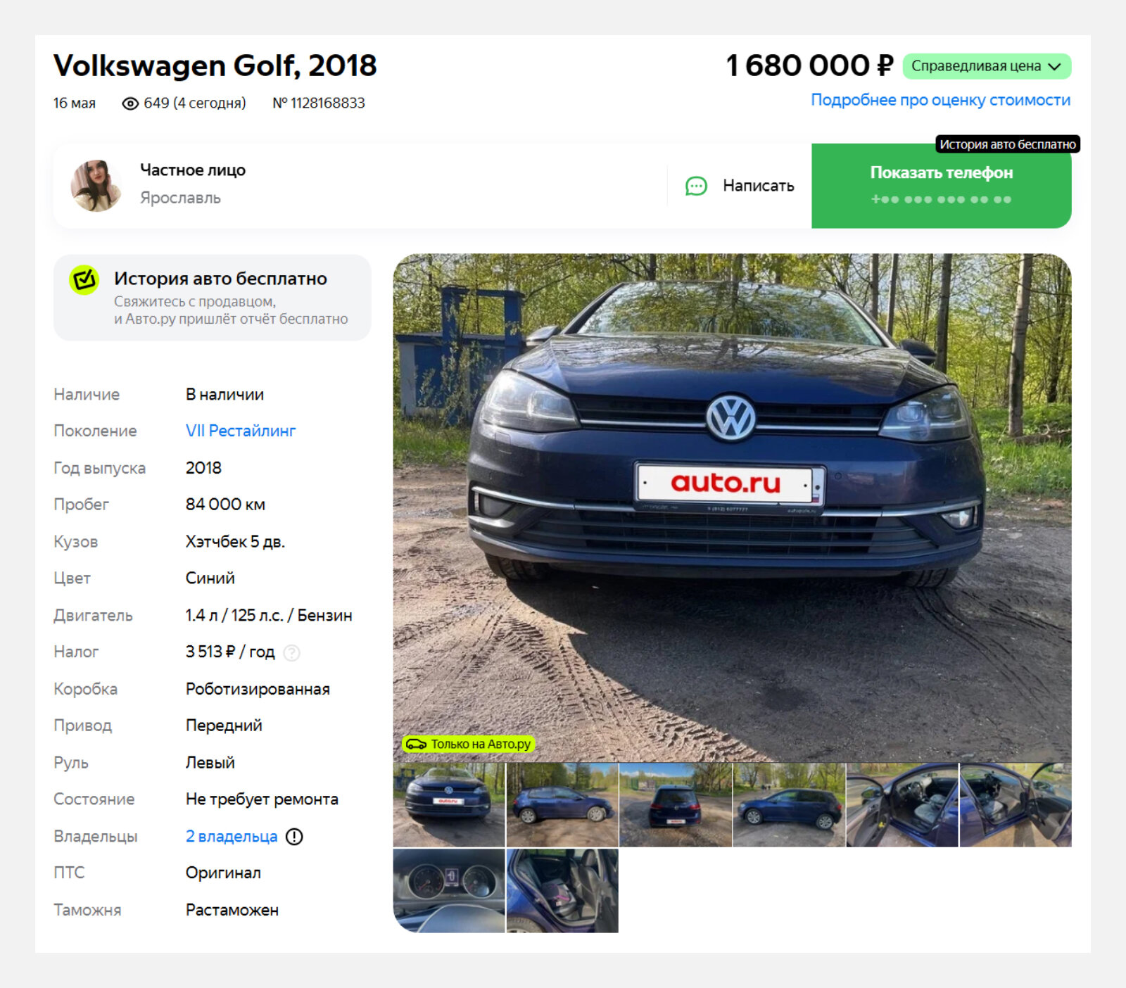
Task: Click the yellow checkmark history badge icon
Action: tap(84, 280)
